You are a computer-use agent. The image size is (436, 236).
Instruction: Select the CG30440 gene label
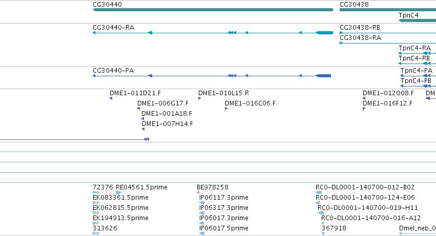pyautogui.click(x=107, y=5)
